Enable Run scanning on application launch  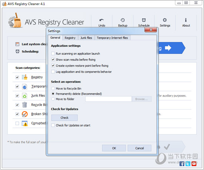click(x=53, y=53)
